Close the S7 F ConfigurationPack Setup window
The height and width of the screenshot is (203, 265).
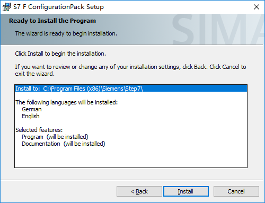click(257, 7)
